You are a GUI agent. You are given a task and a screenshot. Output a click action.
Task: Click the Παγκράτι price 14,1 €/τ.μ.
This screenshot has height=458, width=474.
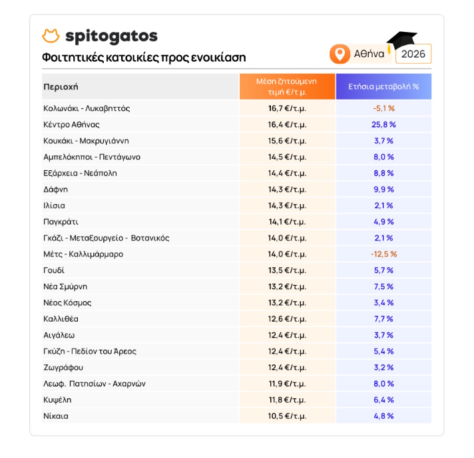[x=287, y=222]
